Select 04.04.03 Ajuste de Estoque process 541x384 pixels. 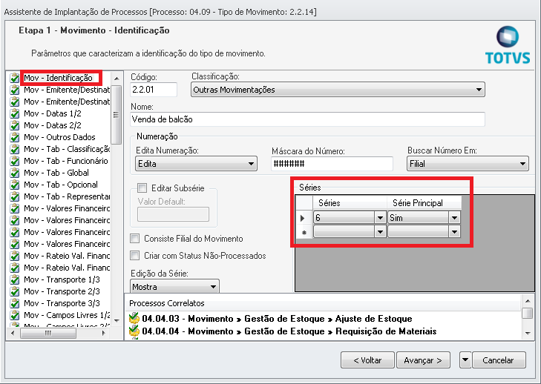277,318
